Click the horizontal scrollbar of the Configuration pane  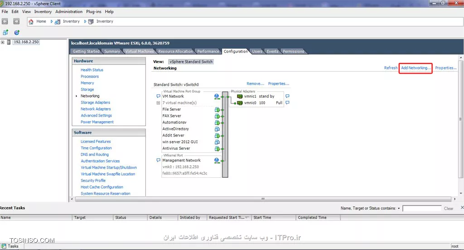tap(263, 199)
